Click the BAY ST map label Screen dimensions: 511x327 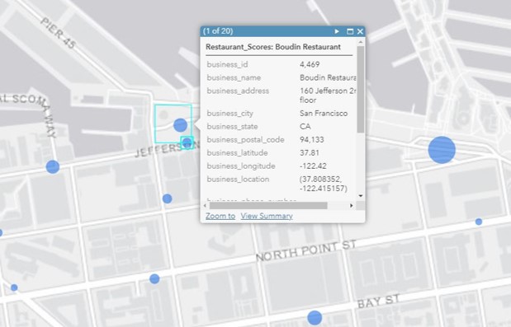tap(378, 301)
